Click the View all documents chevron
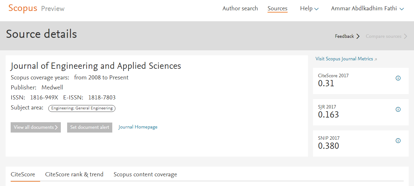 pos(56,127)
